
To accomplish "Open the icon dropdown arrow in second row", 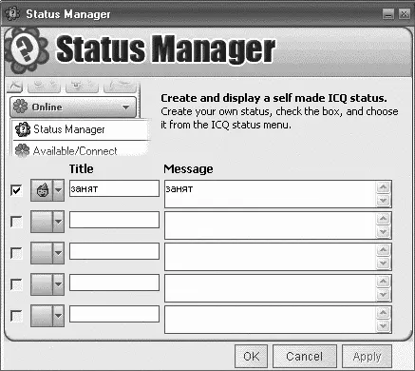I will coord(58,222).
